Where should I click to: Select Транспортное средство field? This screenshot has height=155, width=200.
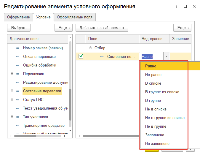pos(44,126)
